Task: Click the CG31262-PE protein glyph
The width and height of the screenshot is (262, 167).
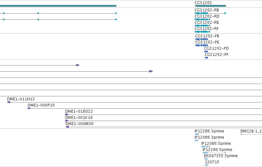Action: pos(202,45)
